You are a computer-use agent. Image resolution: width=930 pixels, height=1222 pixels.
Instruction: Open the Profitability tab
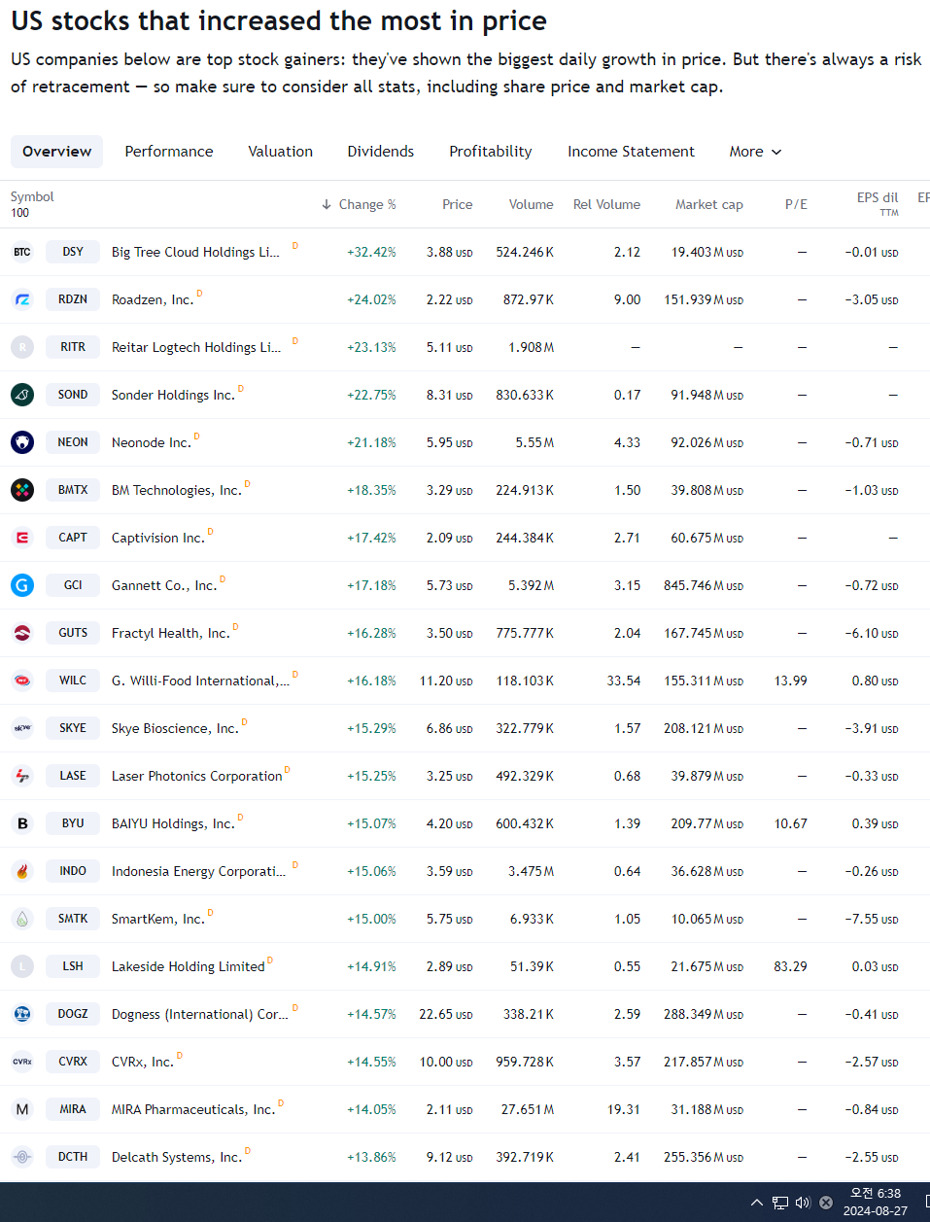491,152
